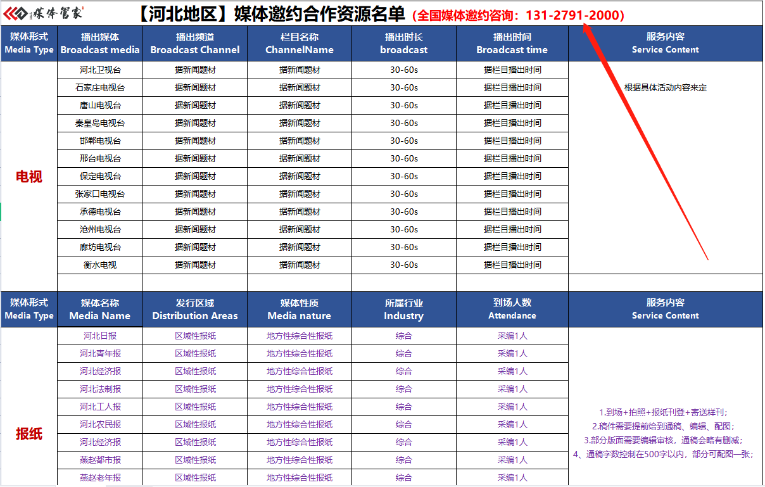Select the 播出媒体 Broadcast media header cell

click(100, 44)
